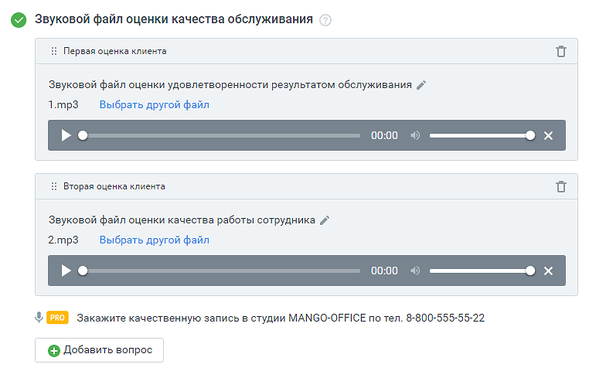This screenshot has height=371, width=606.
Task: Mute the 1.mp3 player speaker icon
Action: (415, 135)
